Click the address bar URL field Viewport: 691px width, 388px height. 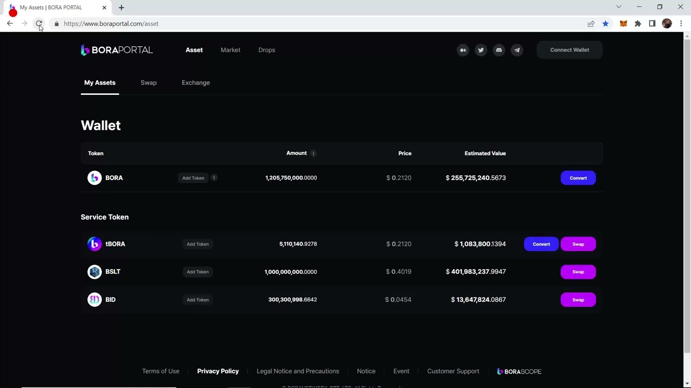tap(319, 24)
